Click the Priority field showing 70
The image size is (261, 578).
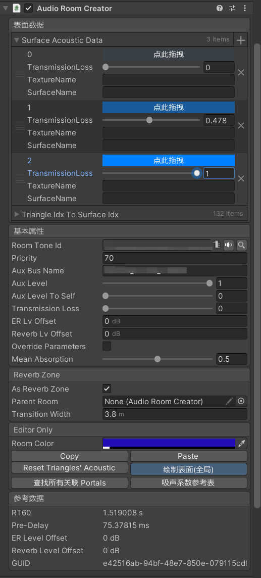tap(175, 258)
